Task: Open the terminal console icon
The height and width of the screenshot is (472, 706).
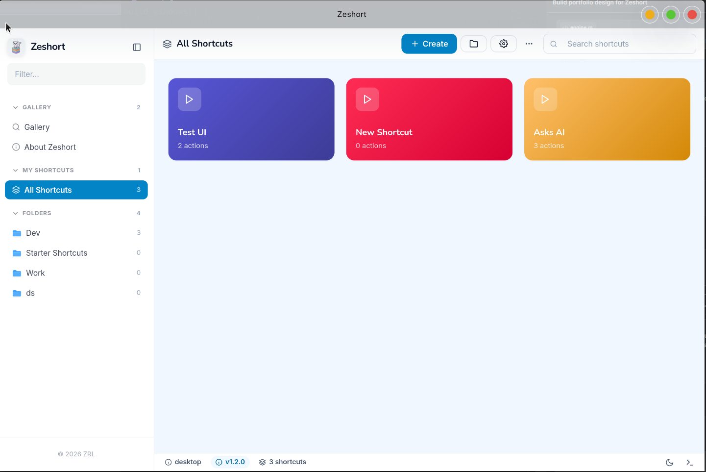Action: (690, 462)
